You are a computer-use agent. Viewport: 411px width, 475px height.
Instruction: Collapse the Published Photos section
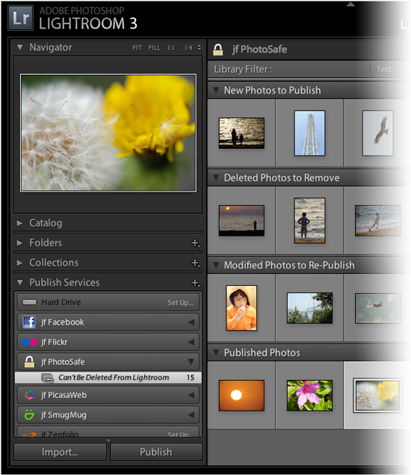click(x=216, y=352)
